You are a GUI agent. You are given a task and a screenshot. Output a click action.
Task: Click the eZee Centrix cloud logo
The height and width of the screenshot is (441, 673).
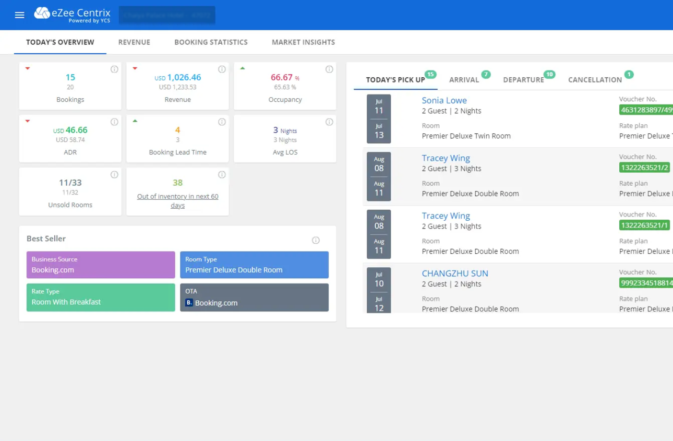[x=42, y=13]
